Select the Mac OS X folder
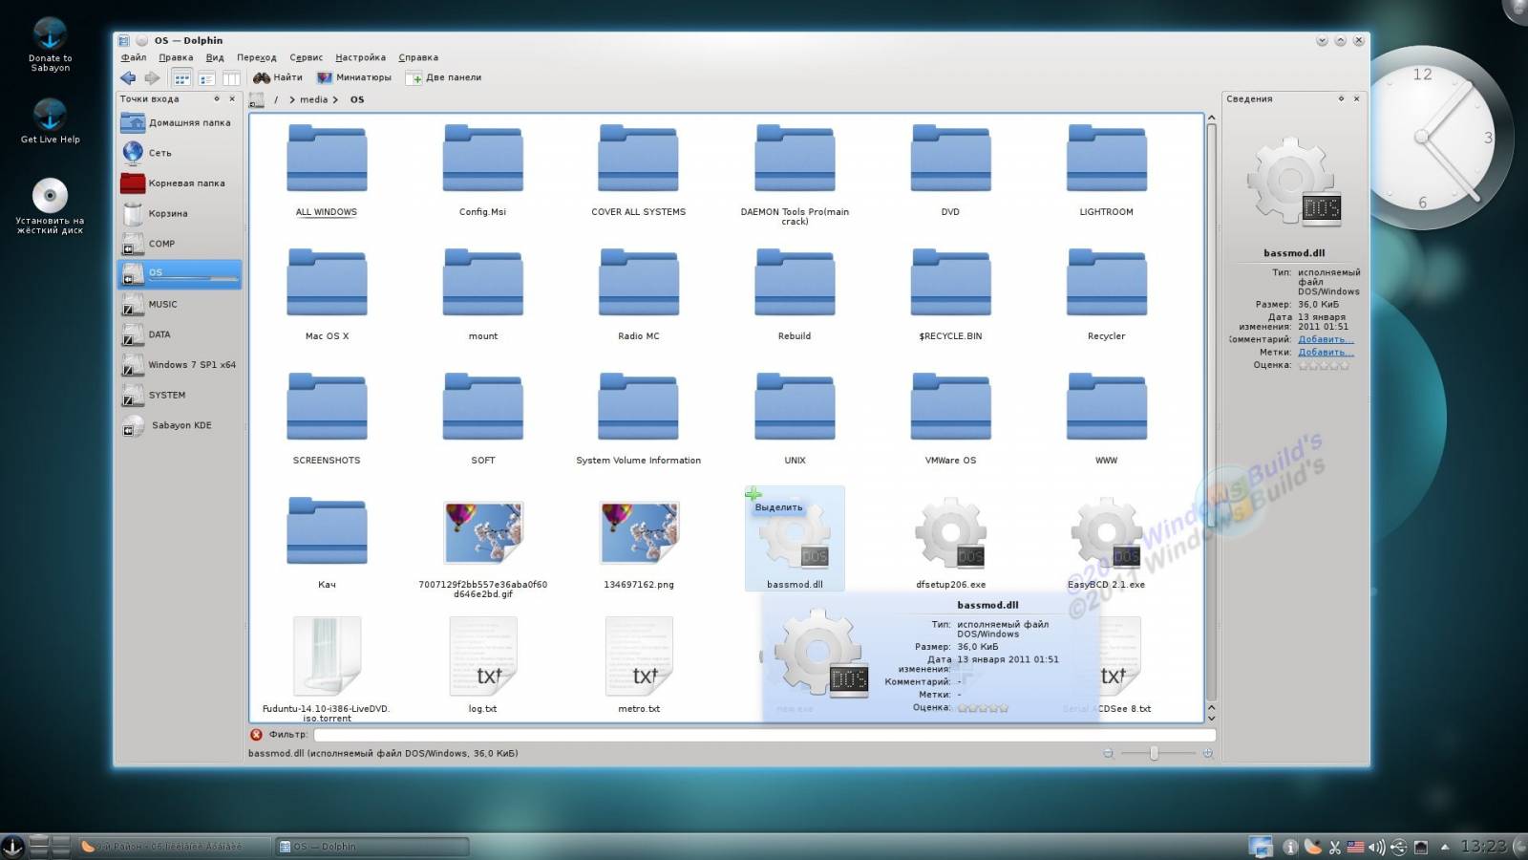This screenshot has width=1528, height=860. (x=327, y=294)
